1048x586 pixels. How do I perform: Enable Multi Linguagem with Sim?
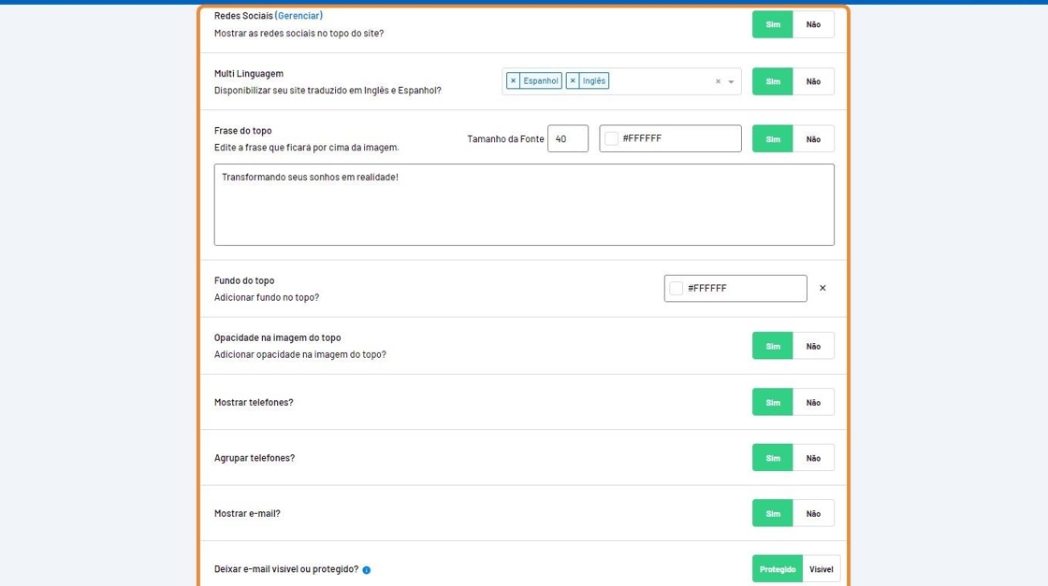[773, 81]
